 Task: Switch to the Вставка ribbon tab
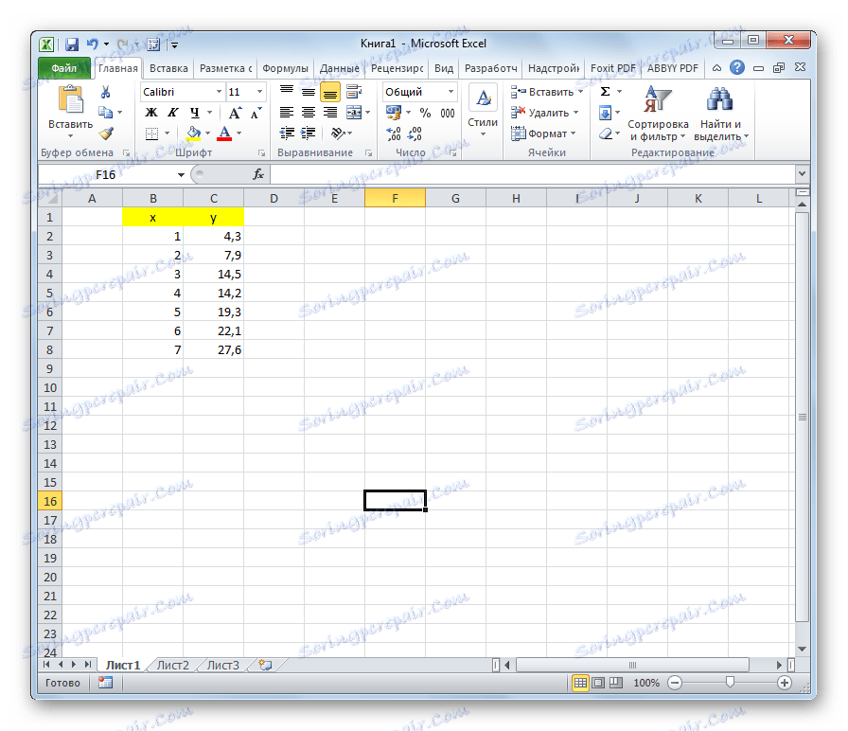[x=168, y=68]
